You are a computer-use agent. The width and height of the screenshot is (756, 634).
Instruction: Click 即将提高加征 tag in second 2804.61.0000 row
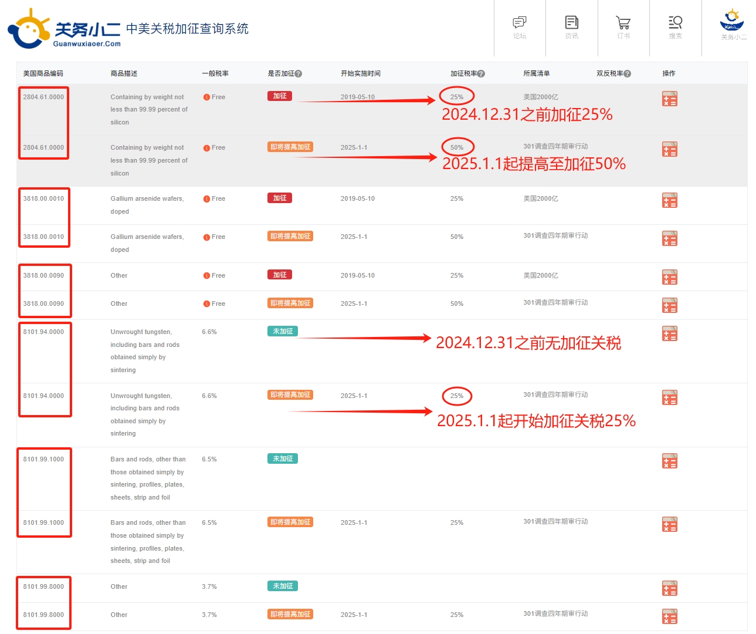[290, 147]
